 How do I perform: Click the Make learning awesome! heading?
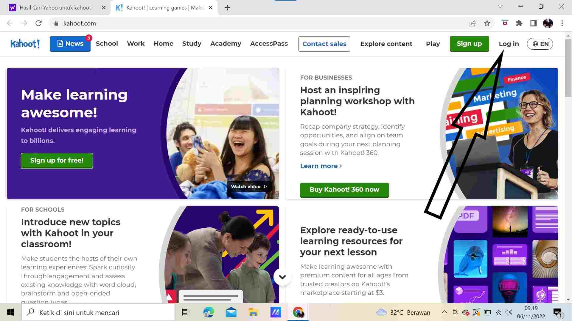[74, 103]
